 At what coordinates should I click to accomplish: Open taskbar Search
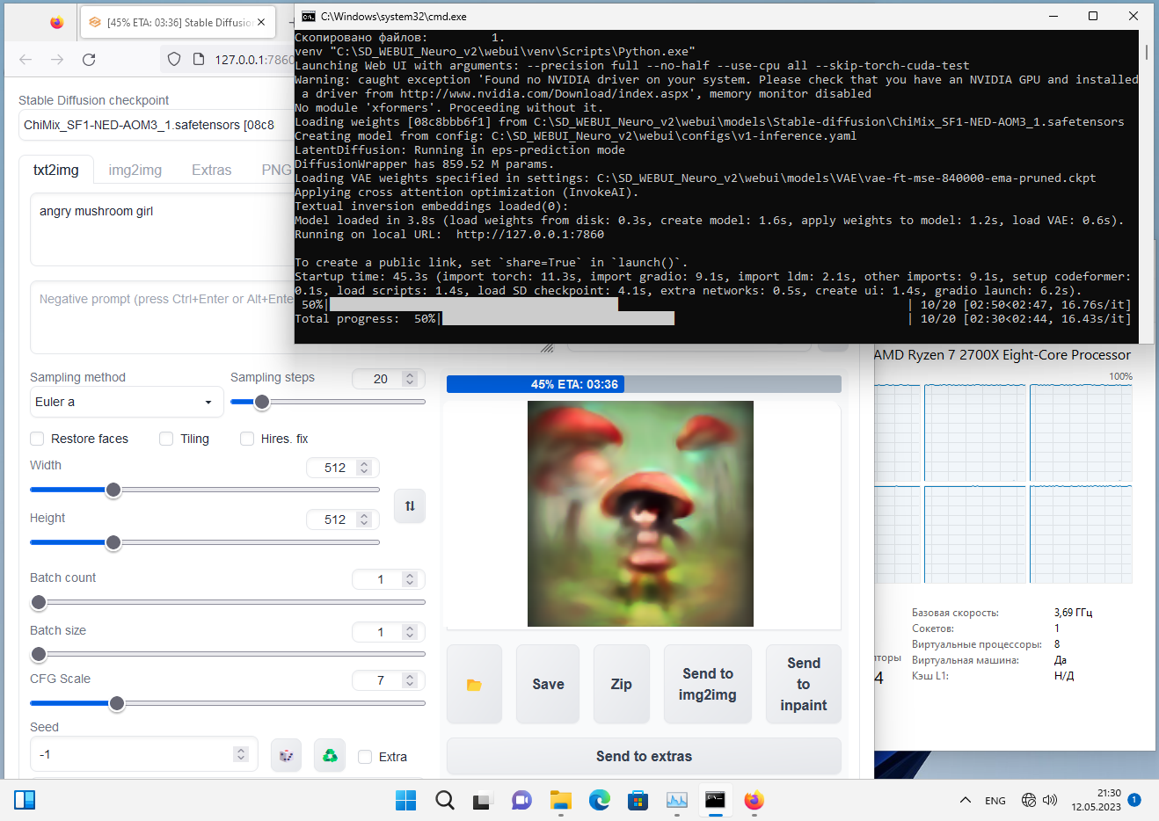click(x=445, y=800)
